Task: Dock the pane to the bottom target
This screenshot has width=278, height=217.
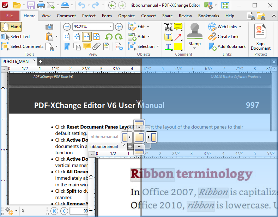Action: 139,150
